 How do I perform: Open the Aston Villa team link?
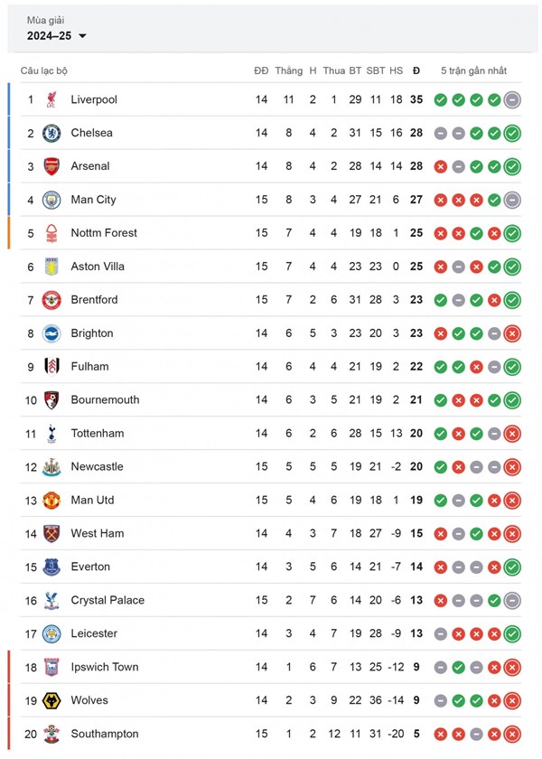98,267
